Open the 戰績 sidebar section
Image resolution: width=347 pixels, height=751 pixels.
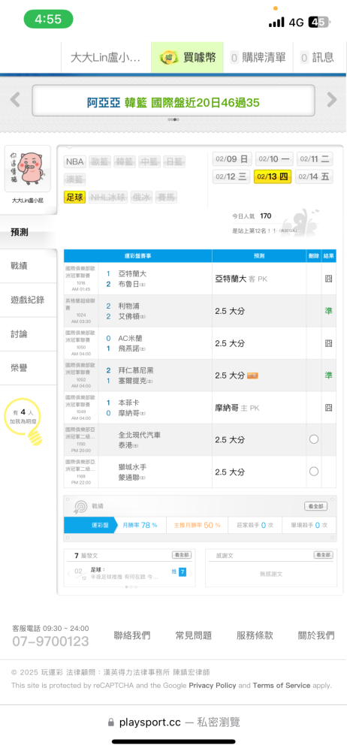point(29,266)
